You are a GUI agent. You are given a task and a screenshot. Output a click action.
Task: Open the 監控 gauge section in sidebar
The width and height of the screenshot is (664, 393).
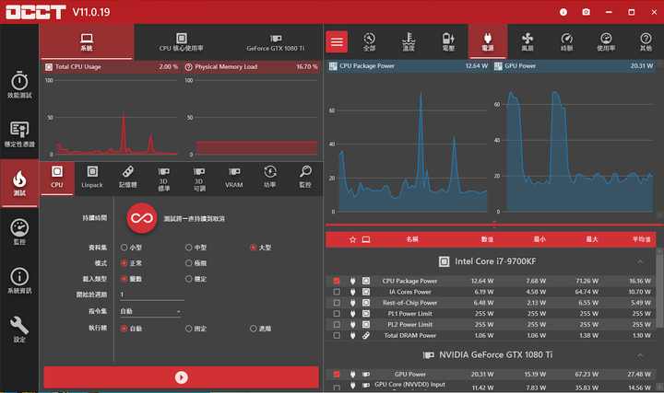coord(19,232)
